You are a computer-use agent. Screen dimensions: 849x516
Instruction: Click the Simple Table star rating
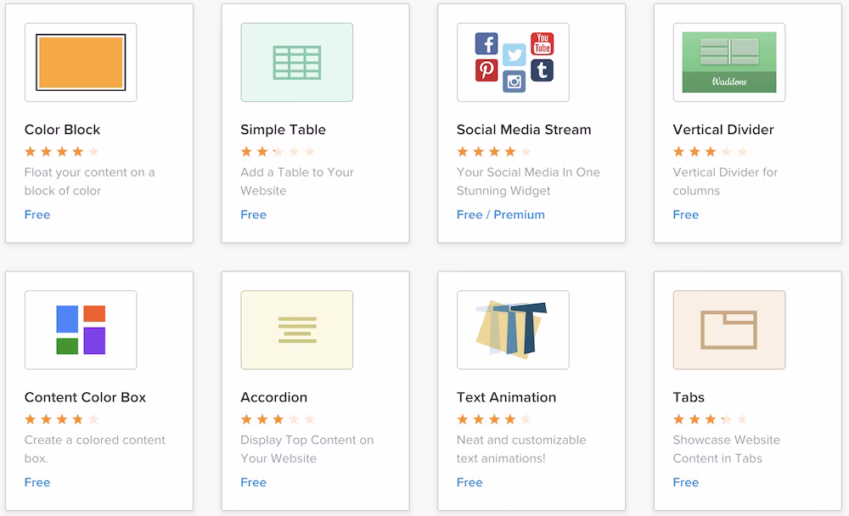[278, 152]
